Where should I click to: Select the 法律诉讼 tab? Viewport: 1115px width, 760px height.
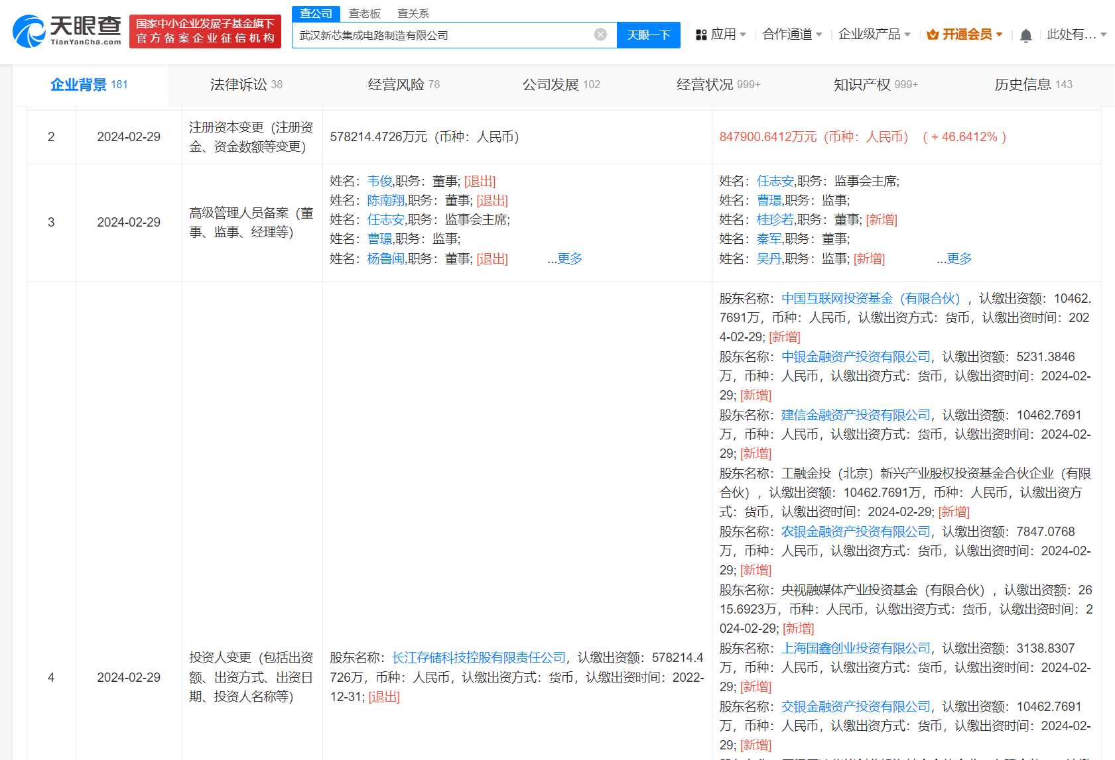pos(246,85)
